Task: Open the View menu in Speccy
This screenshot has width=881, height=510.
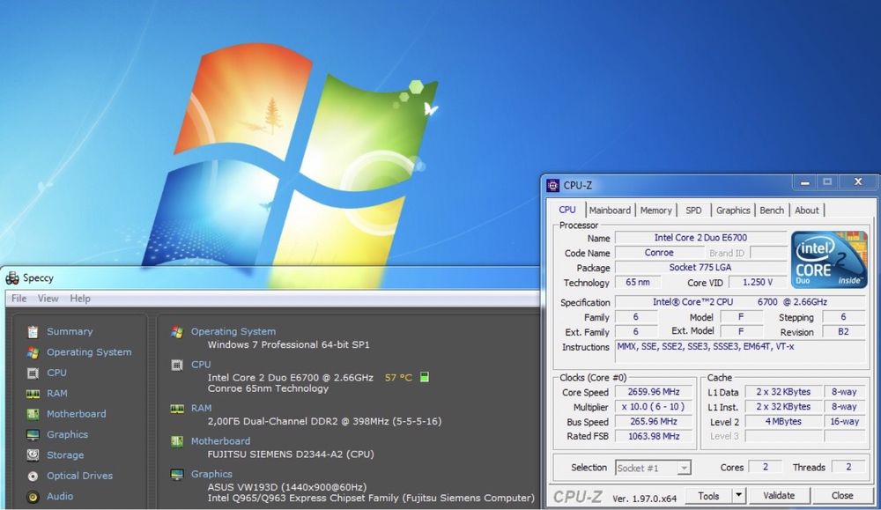Action: tap(48, 299)
